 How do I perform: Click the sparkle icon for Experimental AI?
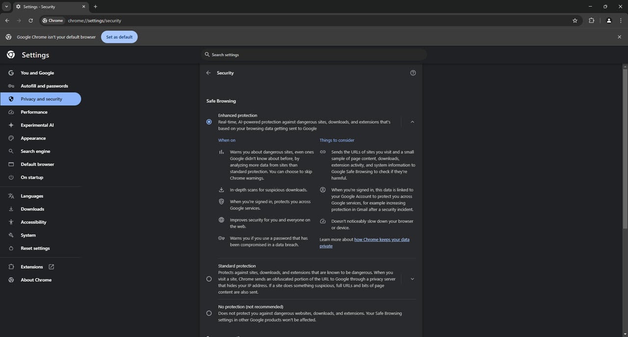click(11, 125)
